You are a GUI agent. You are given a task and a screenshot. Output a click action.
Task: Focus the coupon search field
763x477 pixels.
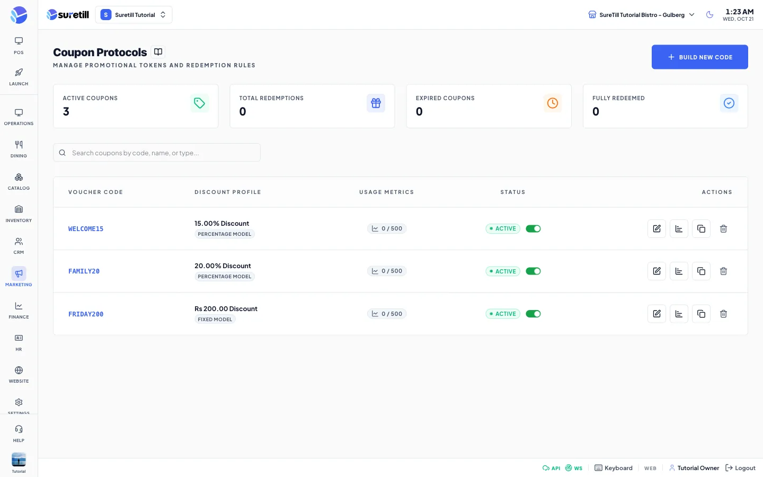click(x=157, y=153)
